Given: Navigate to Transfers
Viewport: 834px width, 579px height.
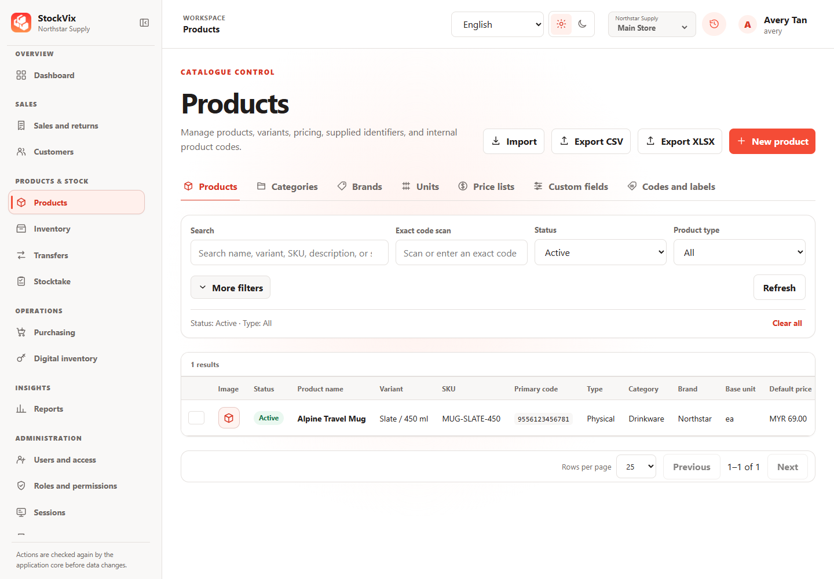Looking at the screenshot, I should click(x=76, y=255).
